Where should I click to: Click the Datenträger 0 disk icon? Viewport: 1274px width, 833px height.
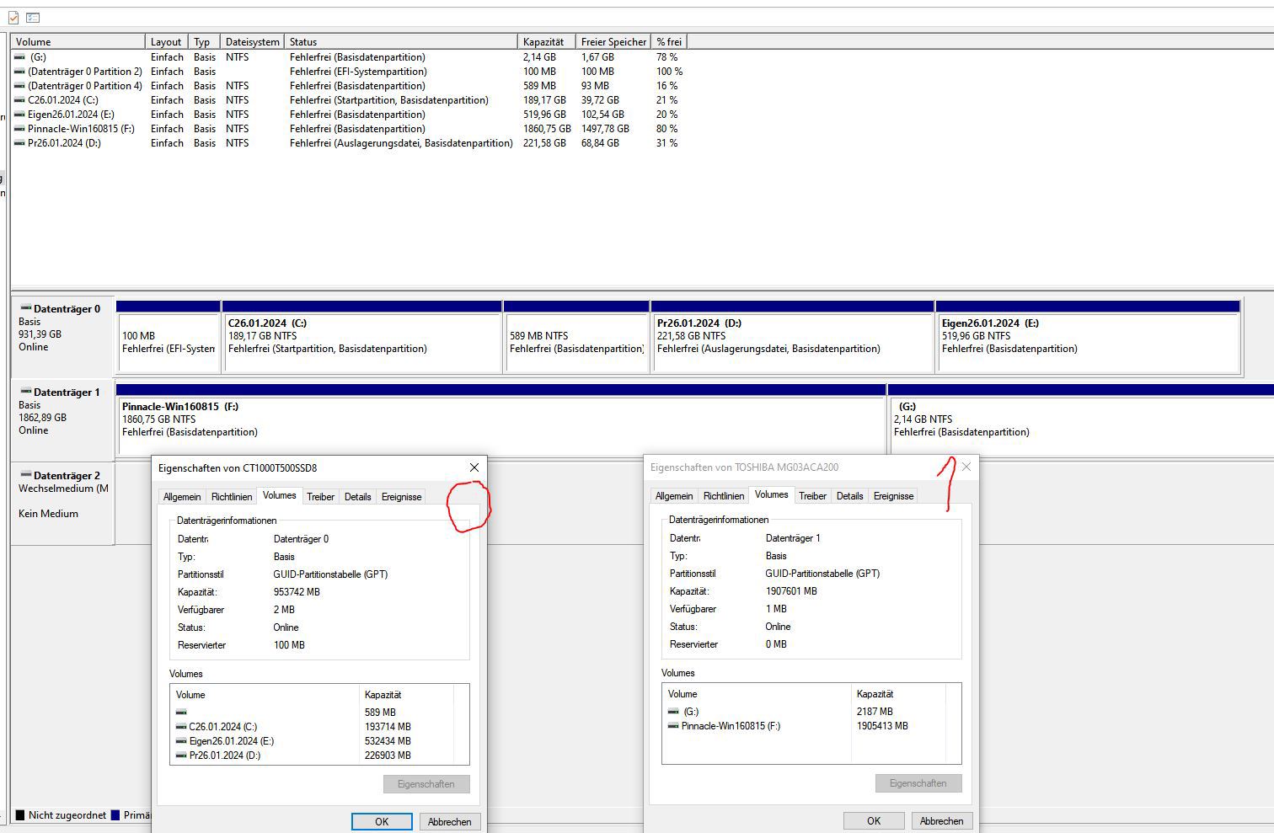(x=26, y=308)
